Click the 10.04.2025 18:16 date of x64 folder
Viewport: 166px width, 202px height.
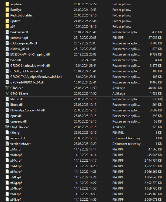(x=85, y=27)
